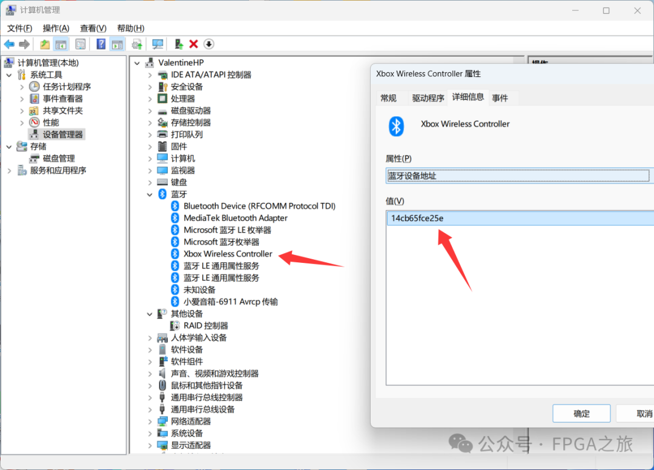Screen dimensions: 654x470
Task: Click the RAID 控制器 warning device icon
Action: [175, 326]
